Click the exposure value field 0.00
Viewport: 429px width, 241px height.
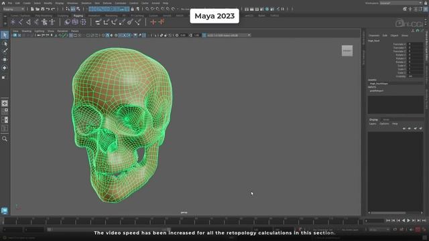pyautogui.click(x=183, y=35)
